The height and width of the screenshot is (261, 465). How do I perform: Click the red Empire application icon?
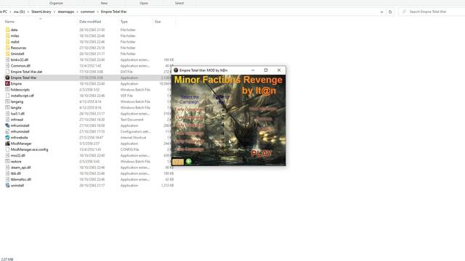click(x=7, y=84)
